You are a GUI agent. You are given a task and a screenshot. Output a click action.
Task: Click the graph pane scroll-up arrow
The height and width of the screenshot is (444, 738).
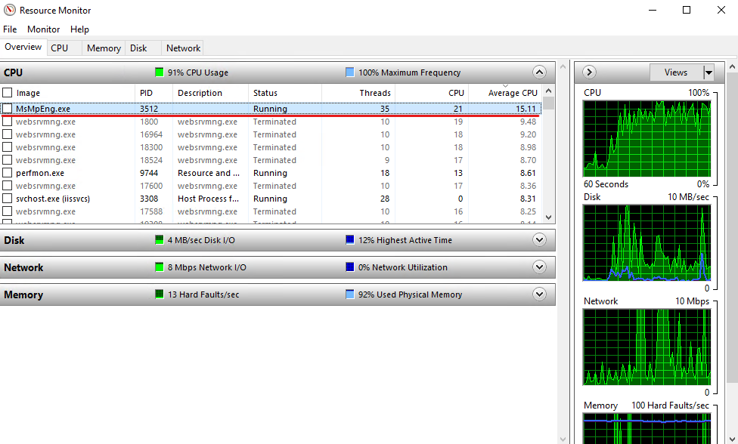click(x=733, y=66)
